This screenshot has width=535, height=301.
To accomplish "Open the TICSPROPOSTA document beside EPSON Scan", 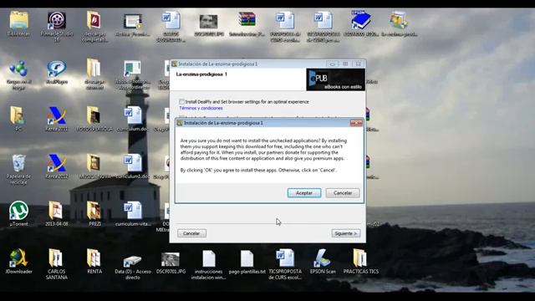I will tap(285, 264).
